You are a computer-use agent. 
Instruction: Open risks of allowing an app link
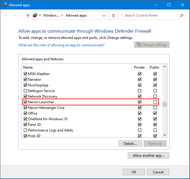pos(61,45)
